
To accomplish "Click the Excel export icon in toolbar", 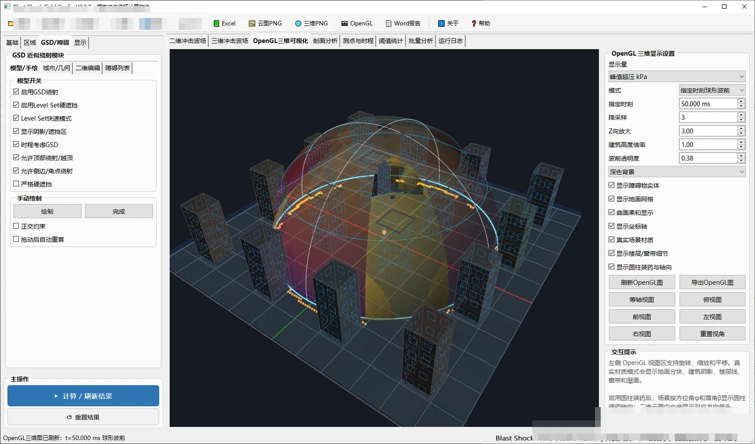I will (x=217, y=24).
